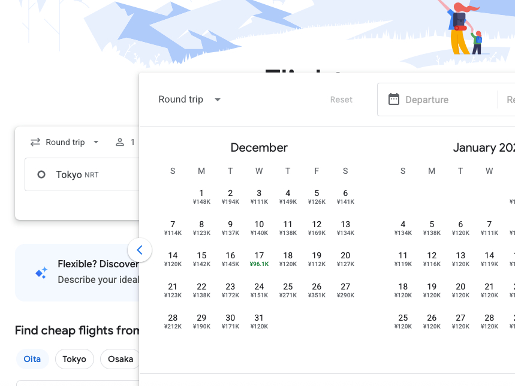Select the Oita city chip

(x=32, y=359)
